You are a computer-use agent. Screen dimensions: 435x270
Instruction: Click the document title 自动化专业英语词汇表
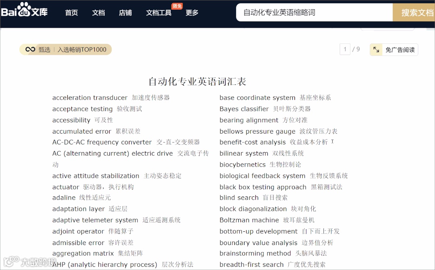[197, 82]
